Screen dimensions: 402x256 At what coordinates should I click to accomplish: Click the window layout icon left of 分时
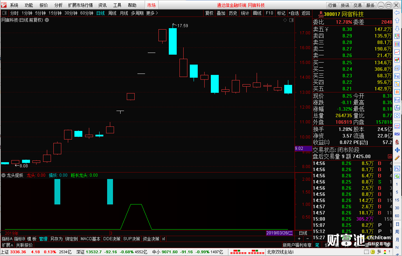(x=4, y=13)
